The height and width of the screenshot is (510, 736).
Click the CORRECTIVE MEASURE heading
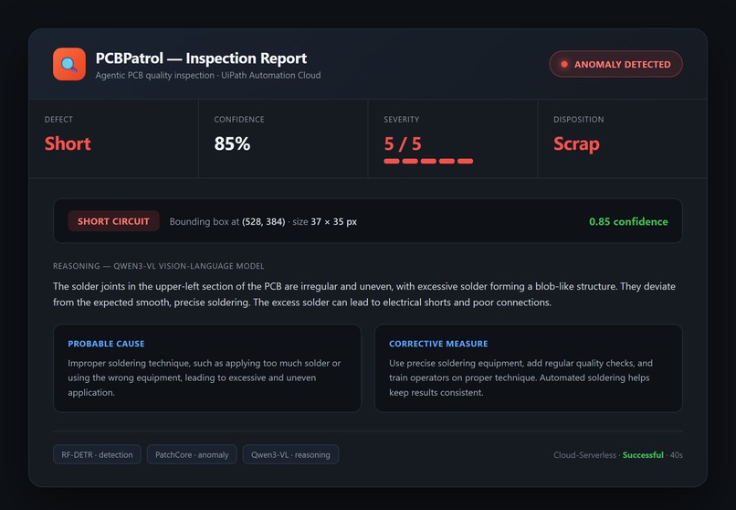coord(438,344)
